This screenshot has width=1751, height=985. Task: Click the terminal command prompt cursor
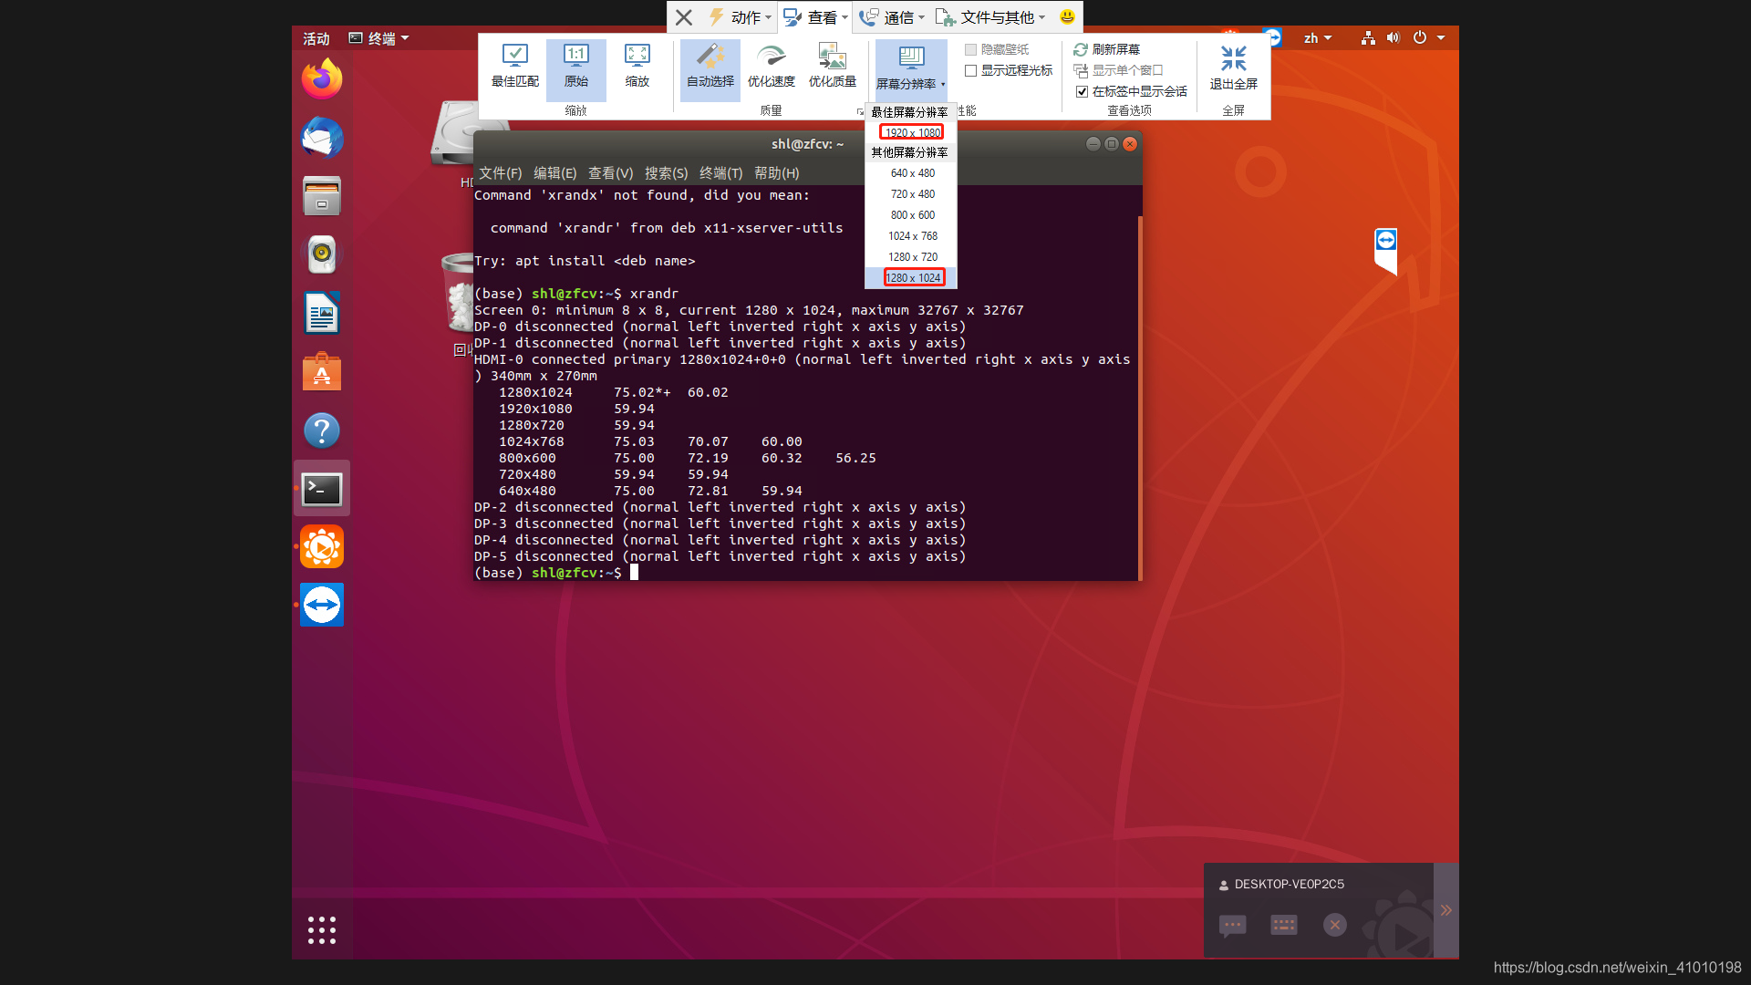tap(634, 573)
